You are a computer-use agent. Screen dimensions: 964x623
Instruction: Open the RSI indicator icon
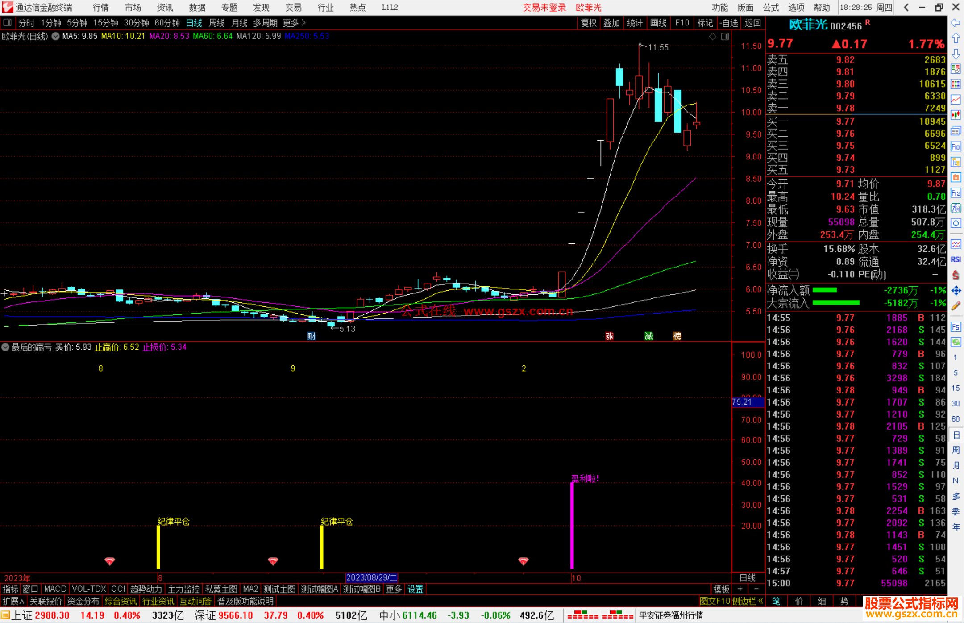(956, 259)
